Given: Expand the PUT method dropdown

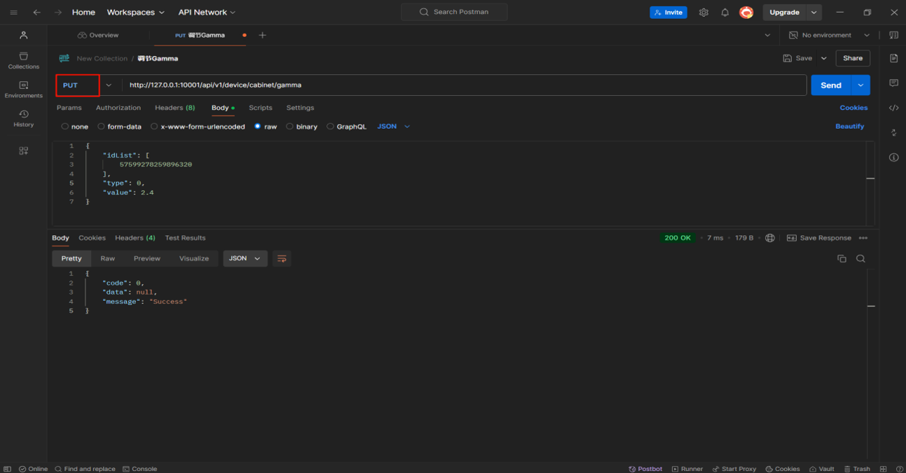Looking at the screenshot, I should pos(109,85).
